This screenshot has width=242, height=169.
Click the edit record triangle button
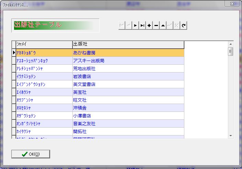(163, 26)
